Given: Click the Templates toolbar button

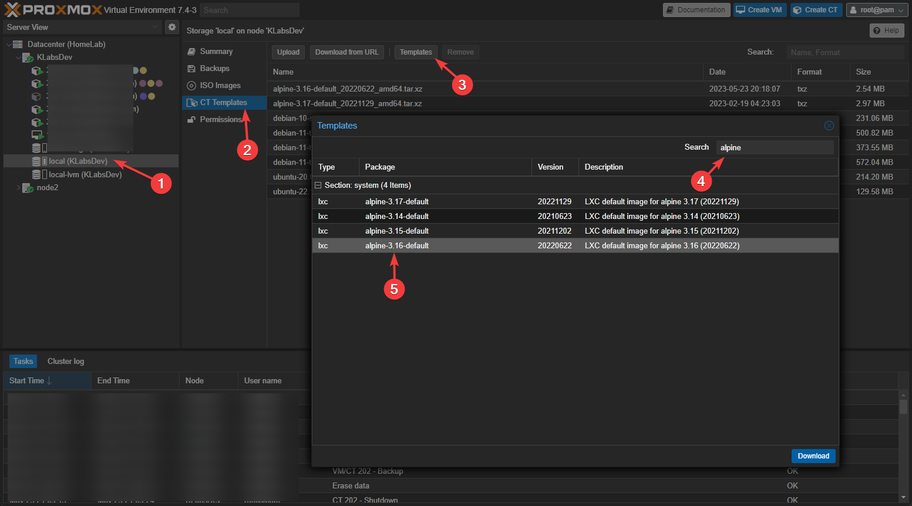Looking at the screenshot, I should [x=416, y=52].
